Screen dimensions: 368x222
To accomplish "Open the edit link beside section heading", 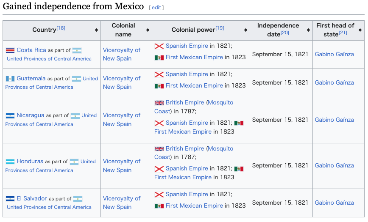I will point(156,8).
